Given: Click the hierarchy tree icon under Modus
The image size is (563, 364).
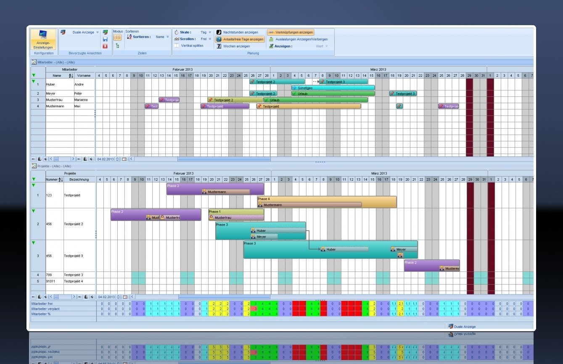Looking at the screenshot, I should click(117, 45).
